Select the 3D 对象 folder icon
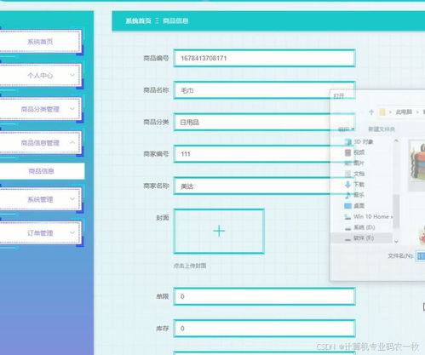Viewport: 425px width, 355px height. point(348,142)
